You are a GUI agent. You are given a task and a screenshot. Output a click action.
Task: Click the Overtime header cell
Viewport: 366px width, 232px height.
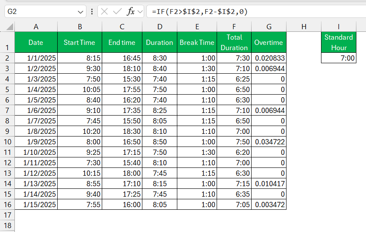[269, 42]
